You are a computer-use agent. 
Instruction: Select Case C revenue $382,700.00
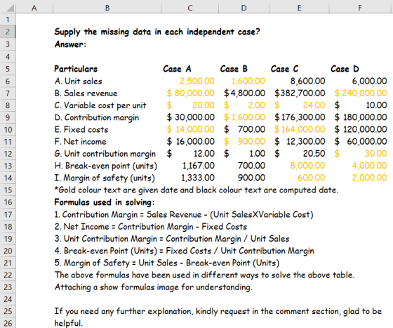pos(300,93)
